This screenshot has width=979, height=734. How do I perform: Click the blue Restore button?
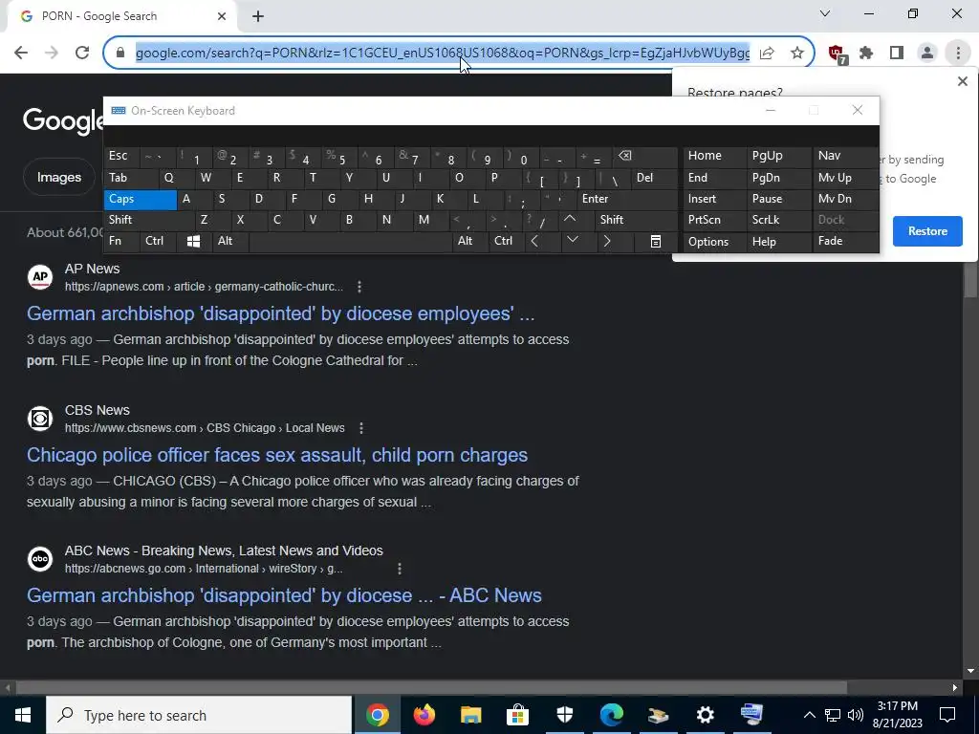click(927, 231)
